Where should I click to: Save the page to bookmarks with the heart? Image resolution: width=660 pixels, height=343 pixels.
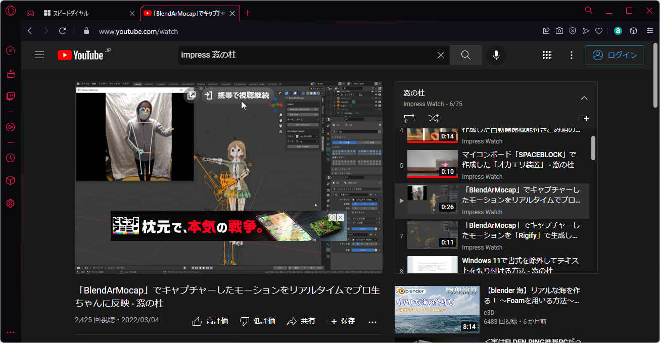point(598,30)
